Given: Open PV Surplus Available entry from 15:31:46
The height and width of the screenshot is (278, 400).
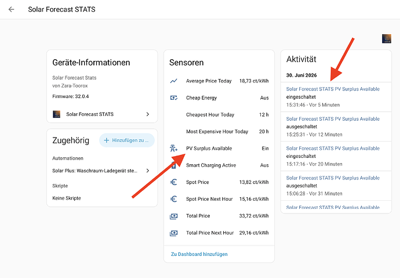Looking at the screenshot, I should [336, 97].
